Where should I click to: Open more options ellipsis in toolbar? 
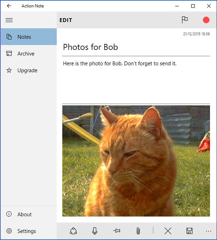pos(208,231)
